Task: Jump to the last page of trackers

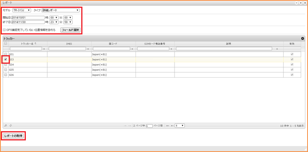Action: click(172, 125)
